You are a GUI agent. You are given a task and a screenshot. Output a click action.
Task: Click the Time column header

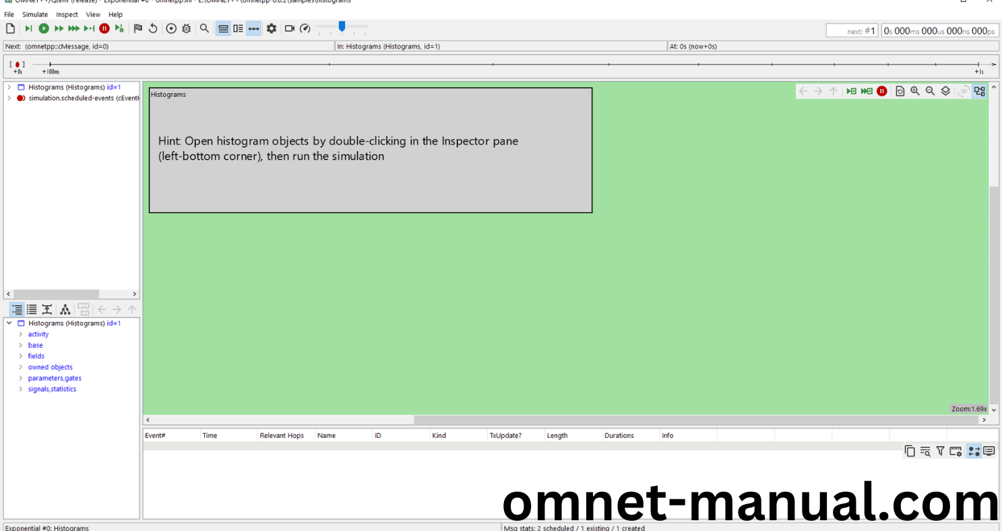coord(228,435)
